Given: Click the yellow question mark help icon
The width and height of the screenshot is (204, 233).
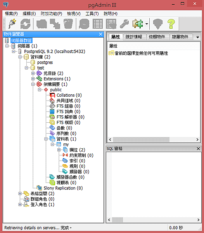Looking at the screenshot, I should click(x=171, y=24).
